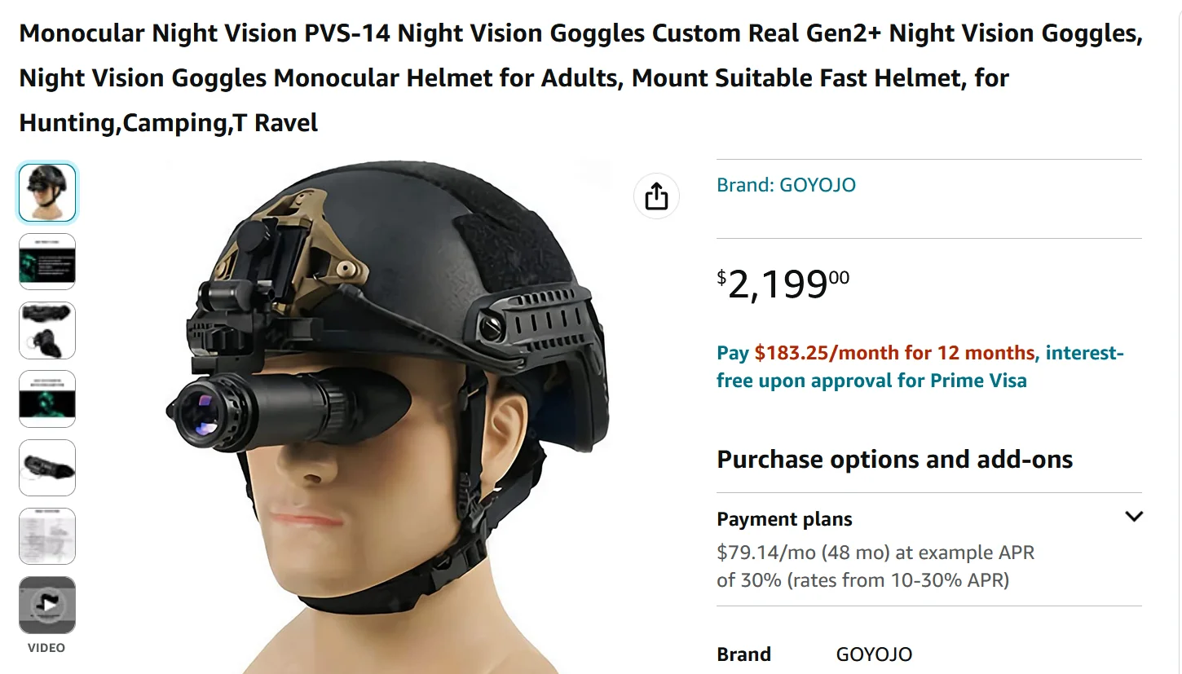
Task: Click the Payment plans heading
Action: tap(784, 519)
